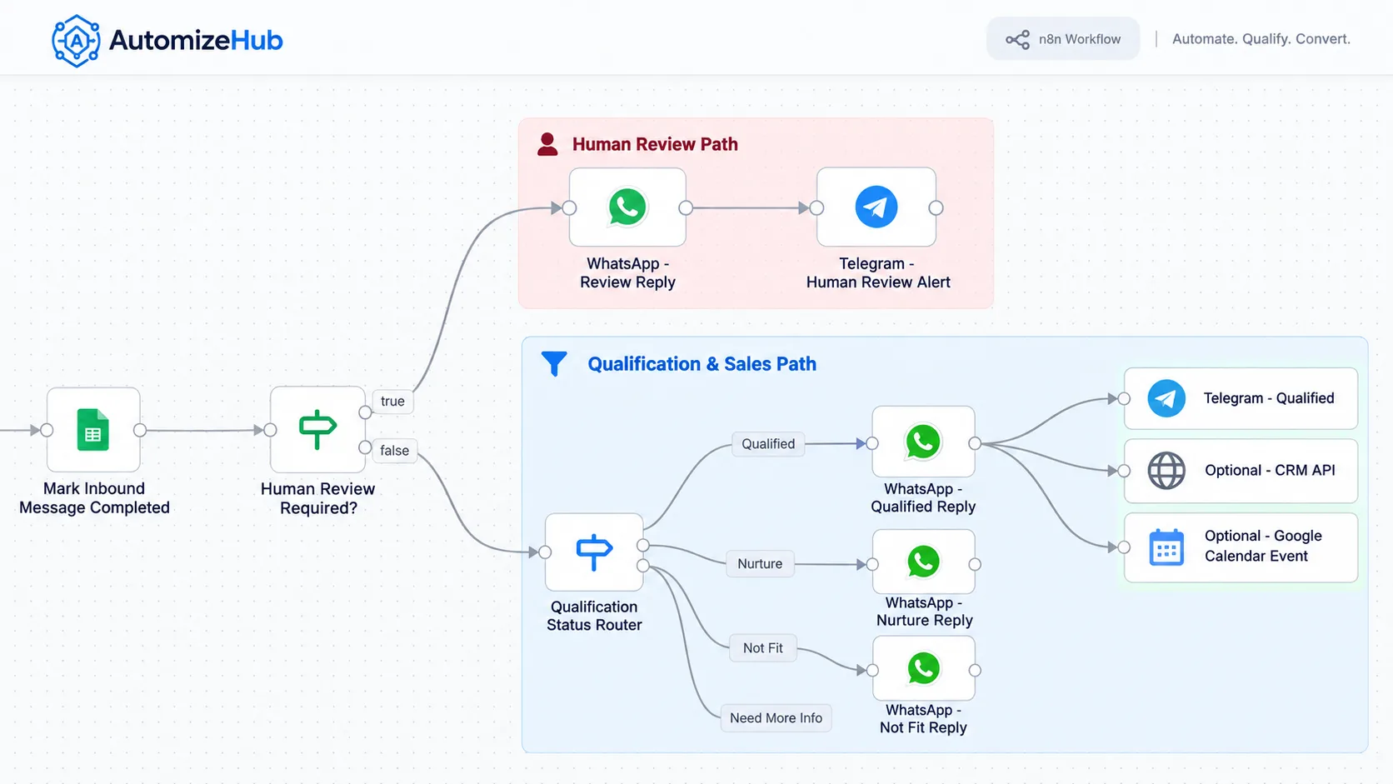Select the Human Review Required? signpost node
This screenshot has width=1393, height=784.
pos(317,430)
